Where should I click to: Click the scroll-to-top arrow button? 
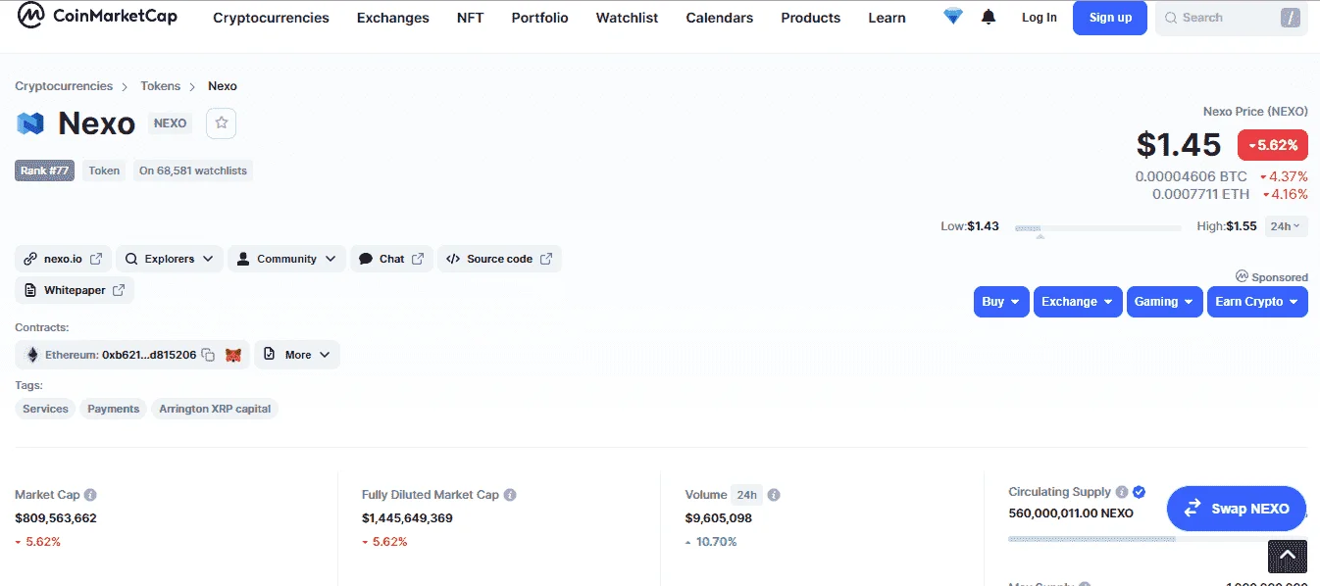tap(1288, 556)
